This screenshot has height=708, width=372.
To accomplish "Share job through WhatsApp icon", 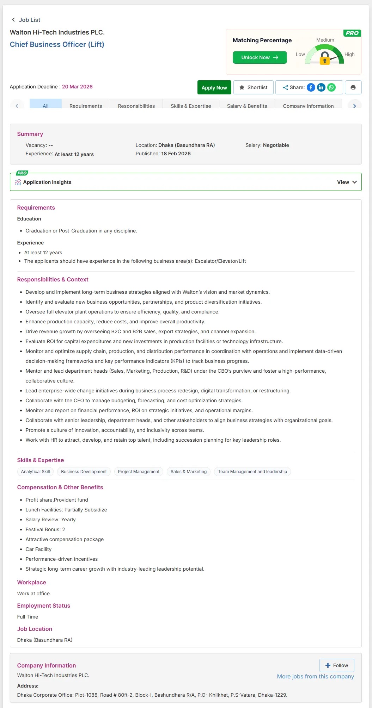I will (331, 87).
